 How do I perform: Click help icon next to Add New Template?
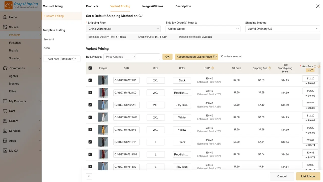pyautogui.click(x=74, y=59)
